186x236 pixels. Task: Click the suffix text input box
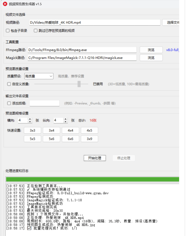click(44, 103)
